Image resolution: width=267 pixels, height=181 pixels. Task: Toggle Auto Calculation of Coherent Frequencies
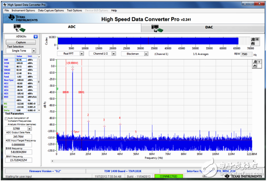click(6, 118)
